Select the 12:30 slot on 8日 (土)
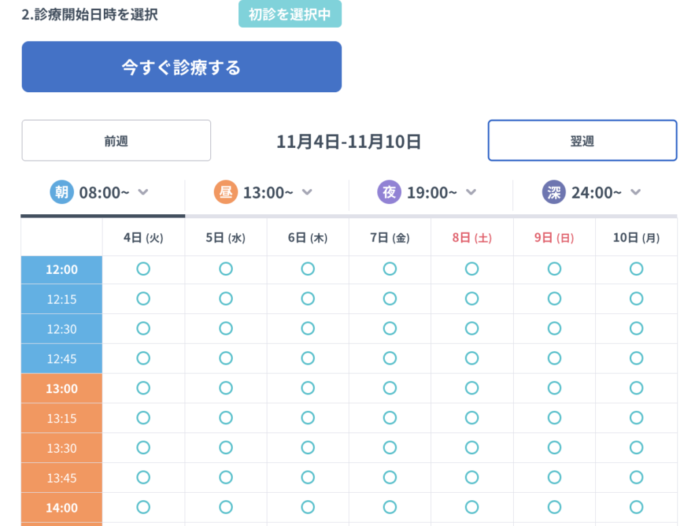 point(472,329)
